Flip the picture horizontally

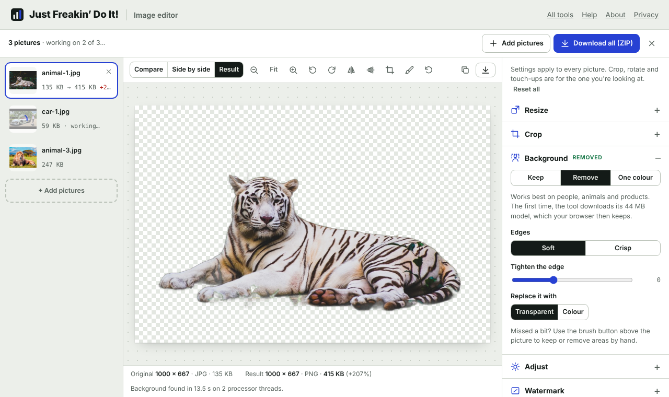351,70
